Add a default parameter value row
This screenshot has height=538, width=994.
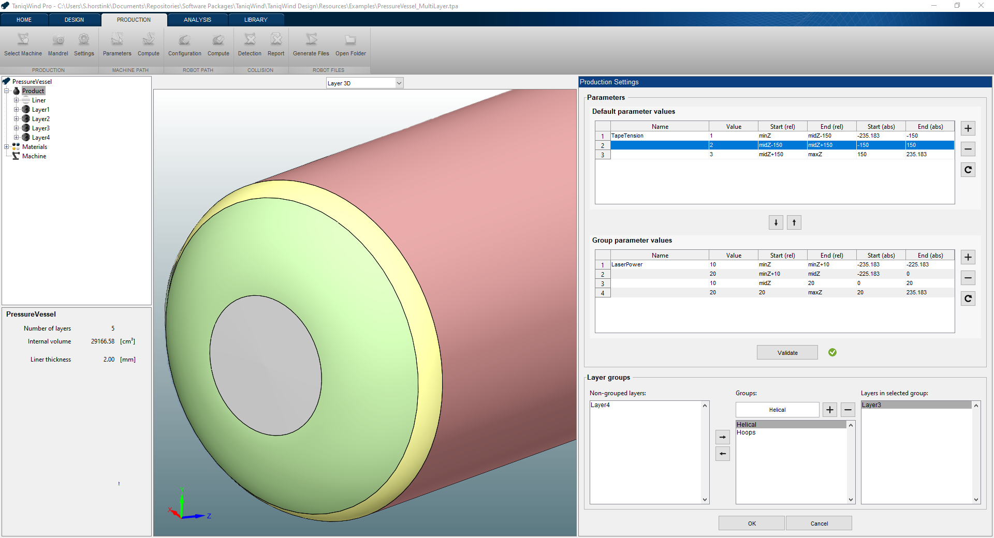click(x=968, y=128)
